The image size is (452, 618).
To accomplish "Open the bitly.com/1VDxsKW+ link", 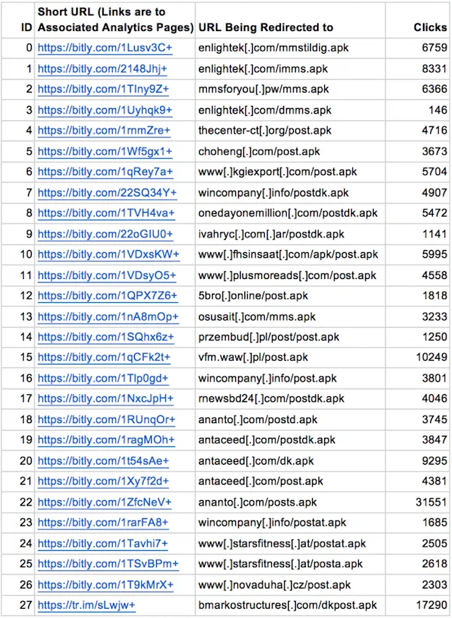I will click(108, 254).
